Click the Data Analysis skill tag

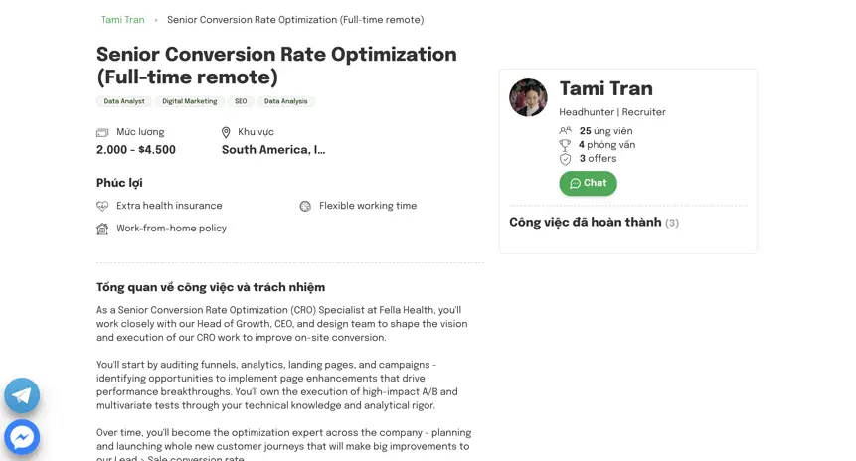click(x=286, y=101)
